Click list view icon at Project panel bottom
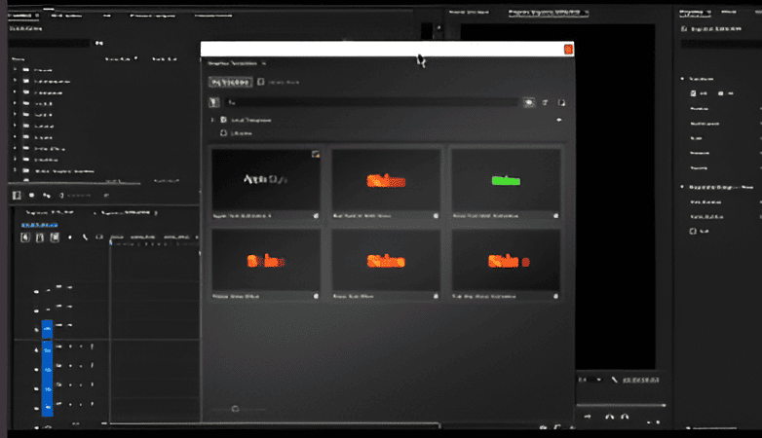This screenshot has width=762, height=438. coord(17,195)
